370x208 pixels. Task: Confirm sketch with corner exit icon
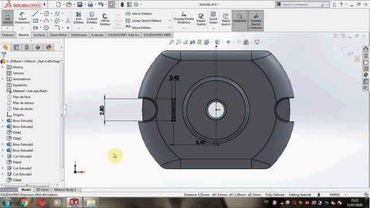click(x=347, y=51)
